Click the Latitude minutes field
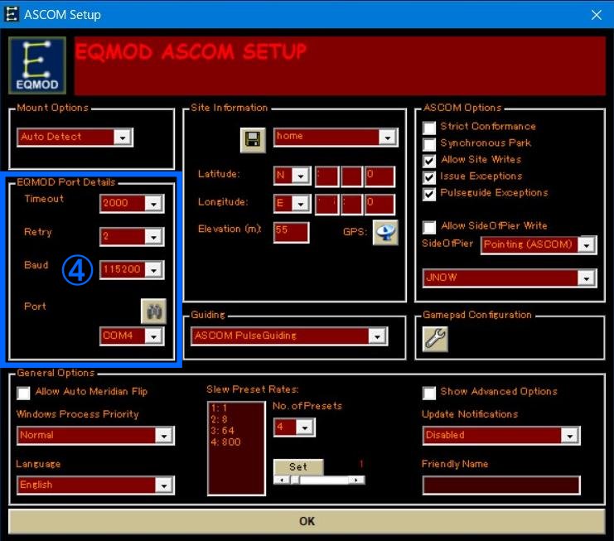The height and width of the screenshot is (541, 614). (x=351, y=176)
